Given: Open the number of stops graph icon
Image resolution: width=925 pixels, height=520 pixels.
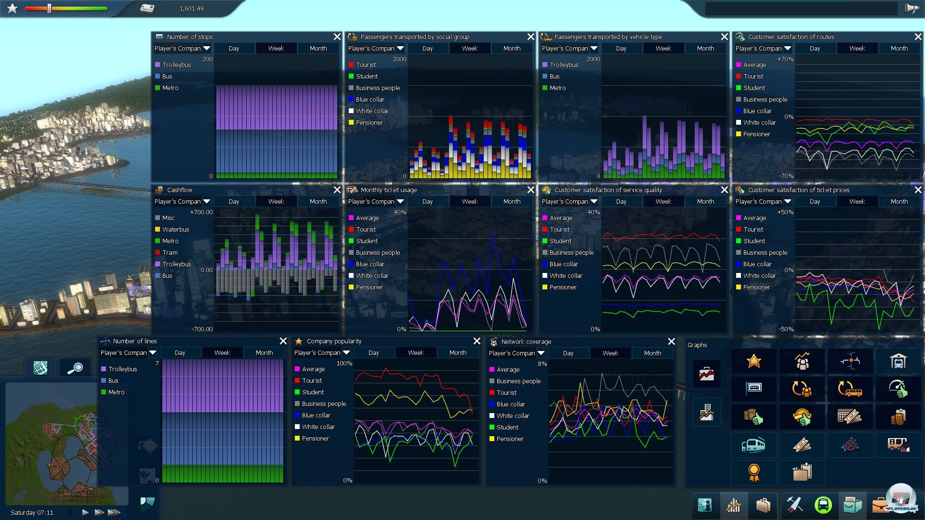Looking at the screenshot, I should [753, 388].
